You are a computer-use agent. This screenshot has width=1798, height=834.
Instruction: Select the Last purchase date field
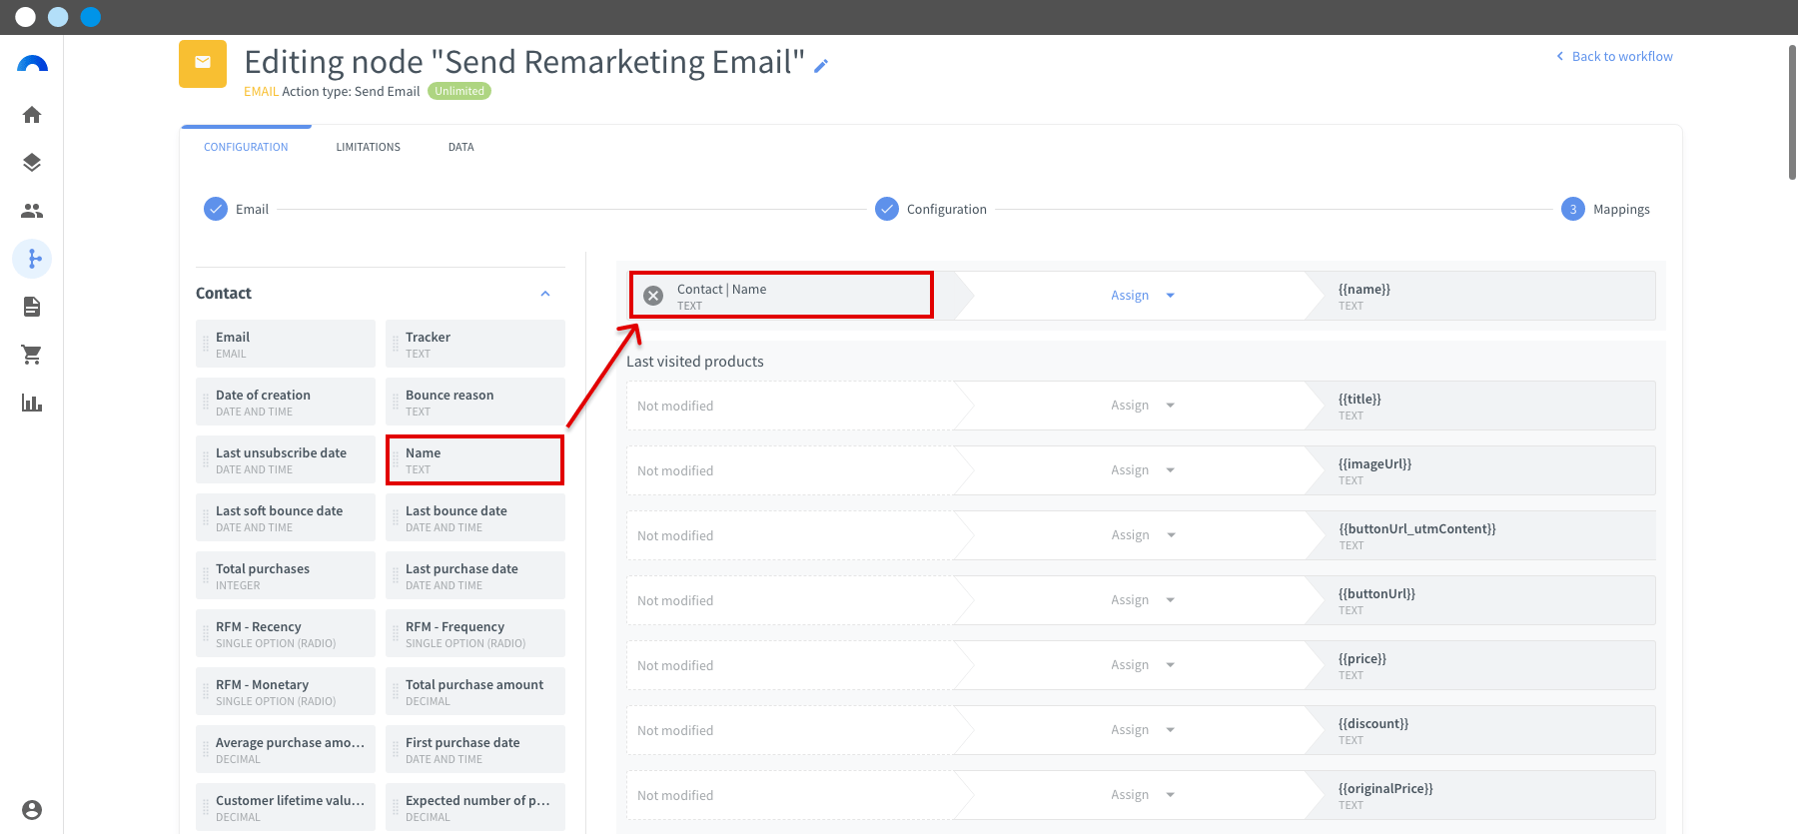pyautogui.click(x=475, y=575)
